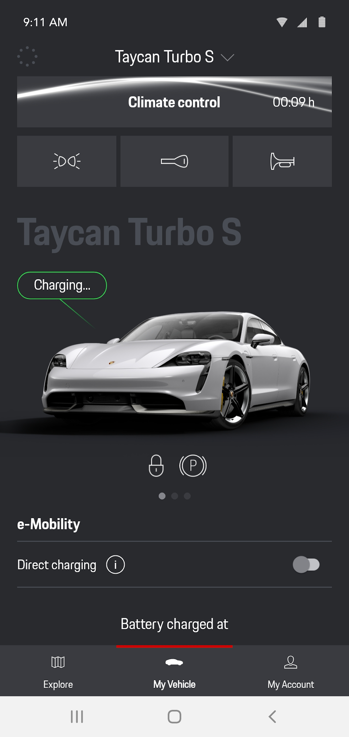Toggle the Direct charging switch
The image size is (349, 737).
[306, 565]
